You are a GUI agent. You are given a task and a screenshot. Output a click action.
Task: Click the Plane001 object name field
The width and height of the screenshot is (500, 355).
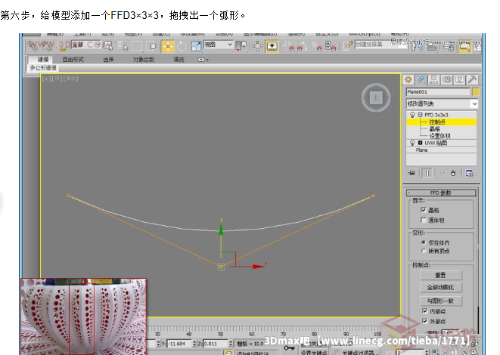click(x=438, y=92)
